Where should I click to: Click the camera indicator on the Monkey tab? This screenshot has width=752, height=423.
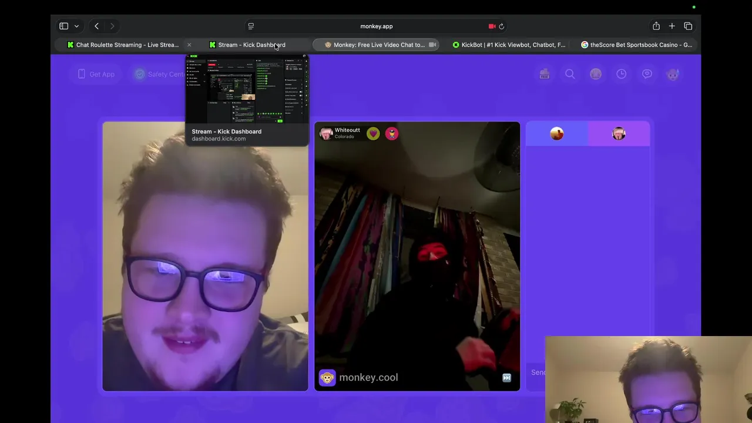click(432, 45)
